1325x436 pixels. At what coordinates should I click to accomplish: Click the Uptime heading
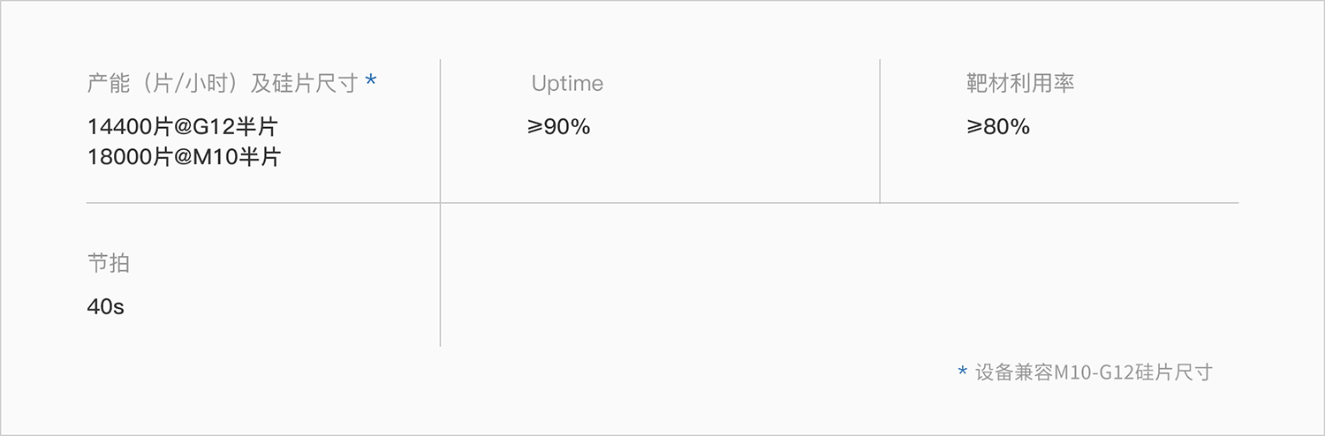coord(567,84)
